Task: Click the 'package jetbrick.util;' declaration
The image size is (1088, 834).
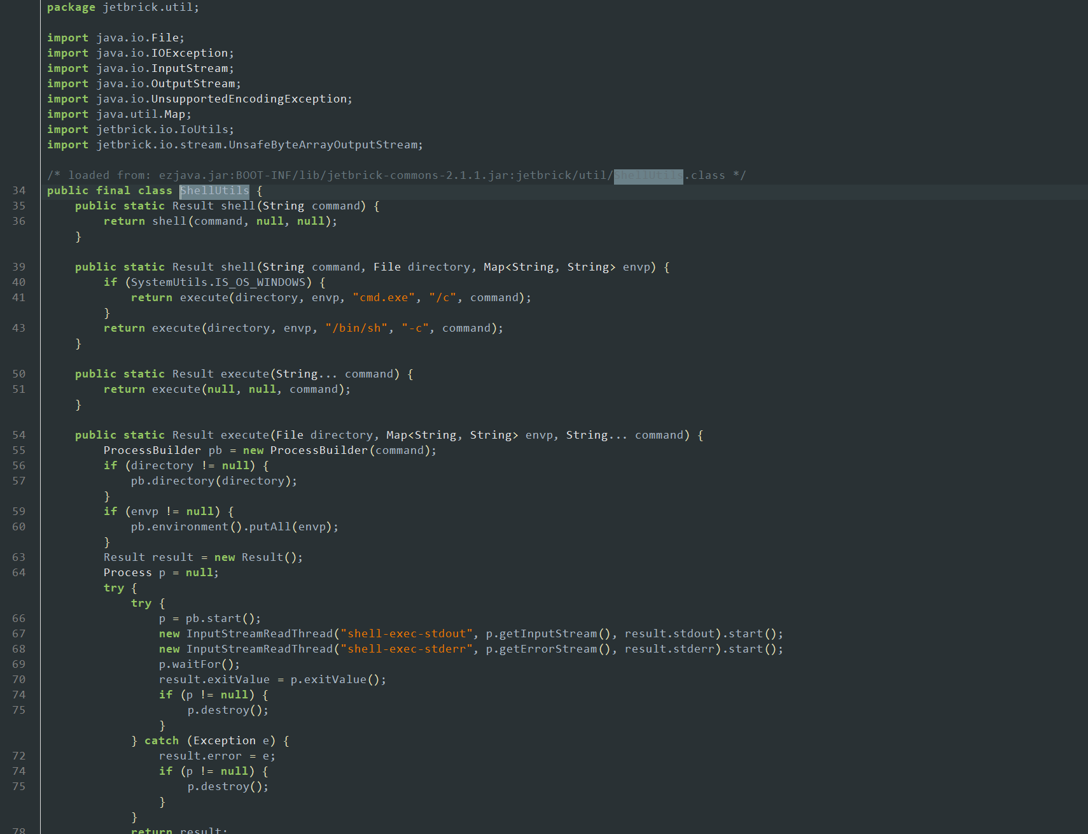Action: click(123, 7)
